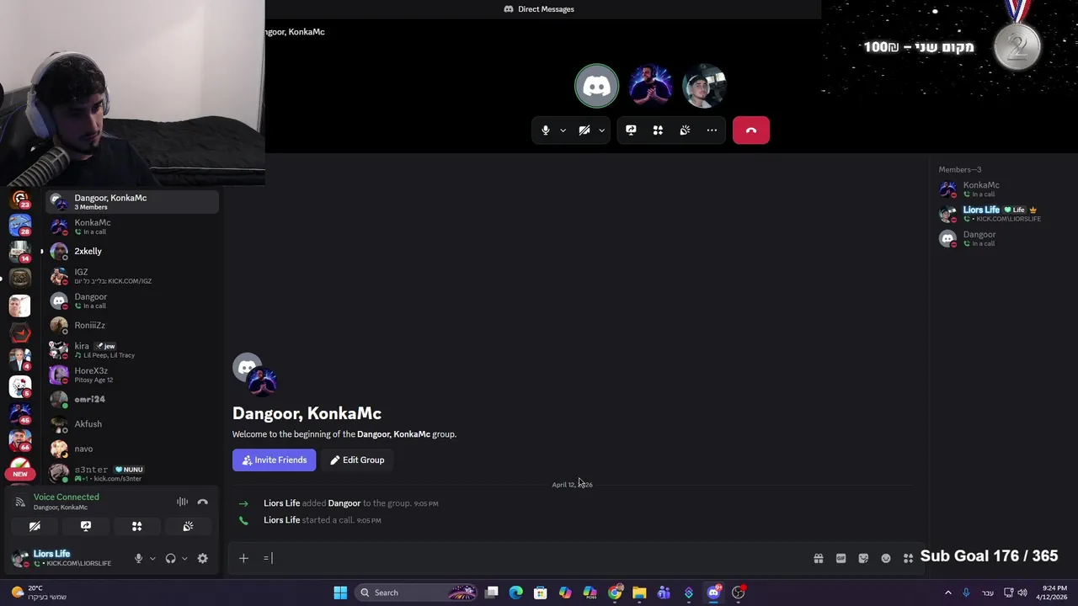Viewport: 1078px width, 606px height.
Task: Select Dangoor, KonkaMc group DM
Action: [132, 201]
